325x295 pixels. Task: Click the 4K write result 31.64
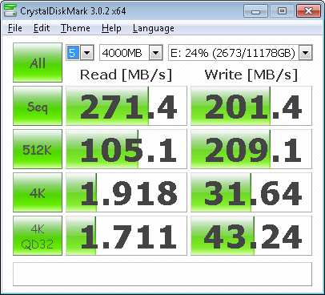tap(251, 192)
